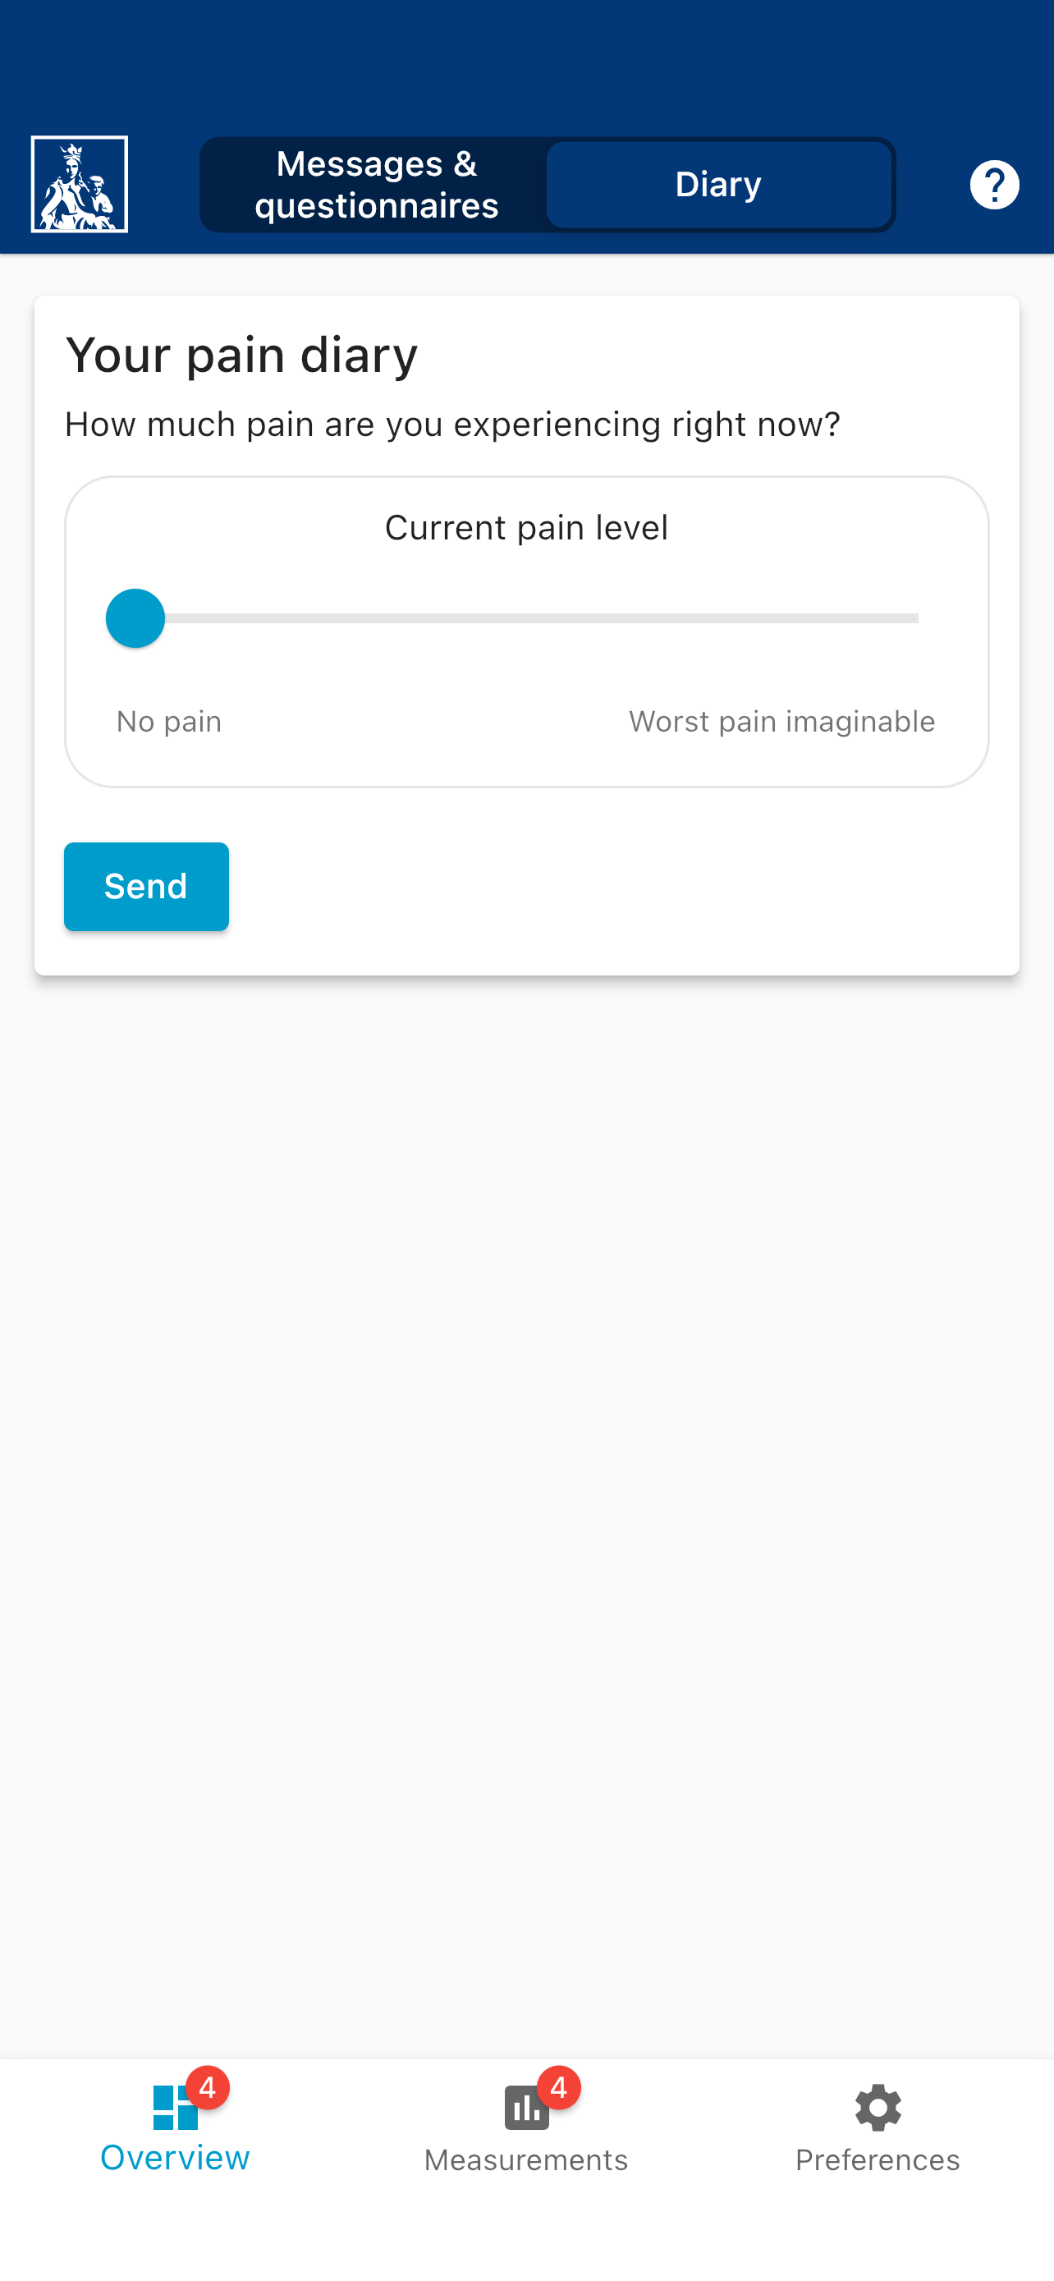Tap the Overview notification badge showing 4

[207, 2088]
